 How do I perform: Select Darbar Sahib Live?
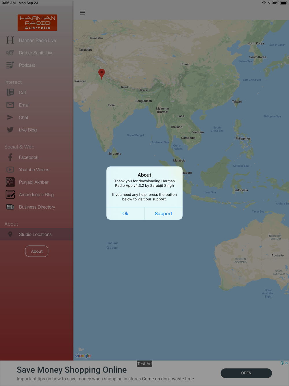click(x=37, y=53)
